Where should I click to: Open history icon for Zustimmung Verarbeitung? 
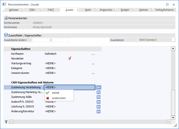[x=98, y=87]
